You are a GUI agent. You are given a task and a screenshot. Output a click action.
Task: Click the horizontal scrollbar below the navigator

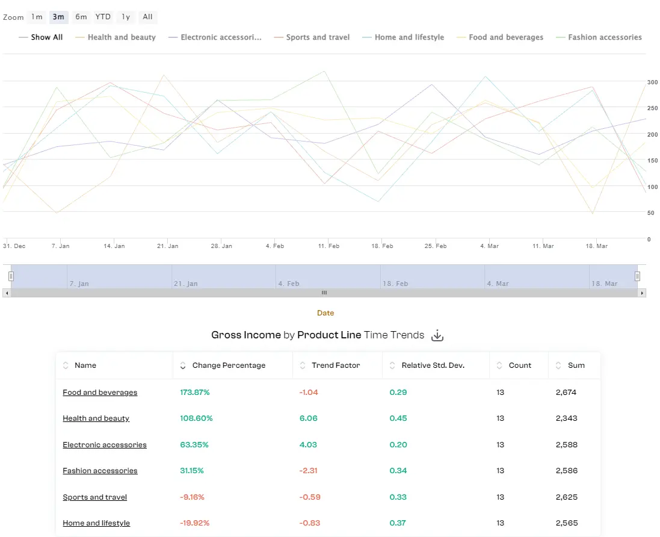[324, 293]
